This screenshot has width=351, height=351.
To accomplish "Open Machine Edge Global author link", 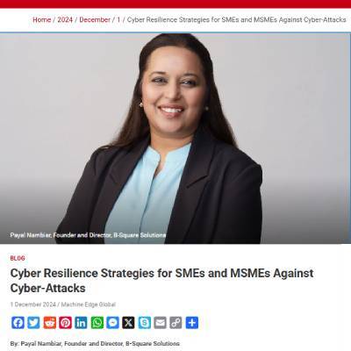I will (x=89, y=304).
